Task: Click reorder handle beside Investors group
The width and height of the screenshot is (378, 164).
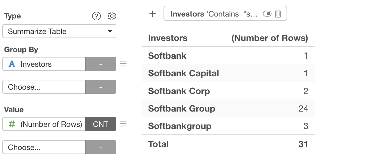Action: 123,64
